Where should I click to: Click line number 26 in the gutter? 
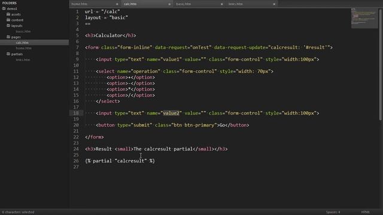[76, 161]
